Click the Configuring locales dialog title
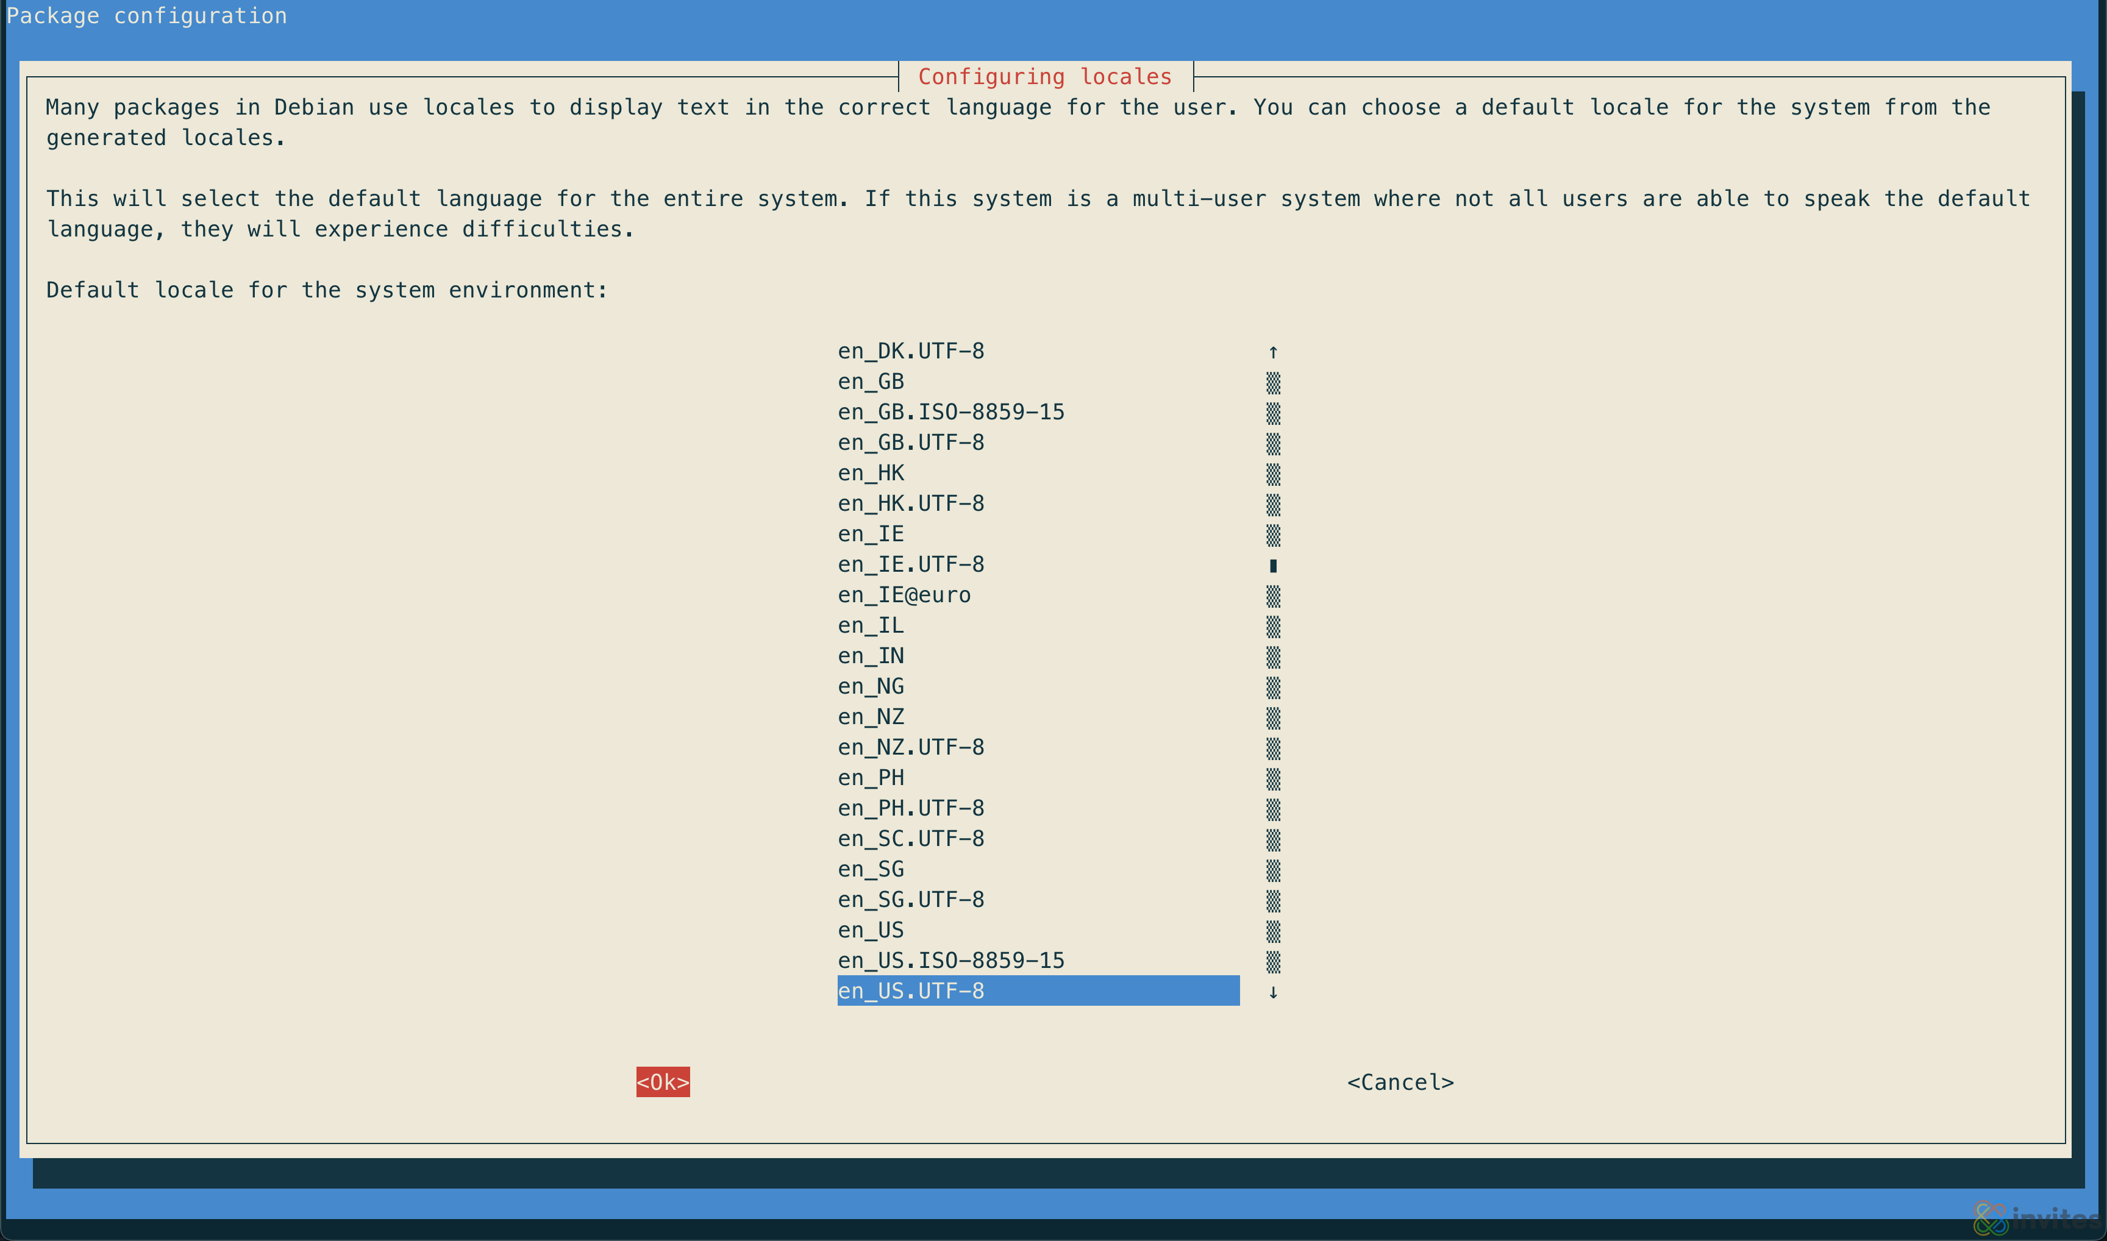 [1044, 77]
